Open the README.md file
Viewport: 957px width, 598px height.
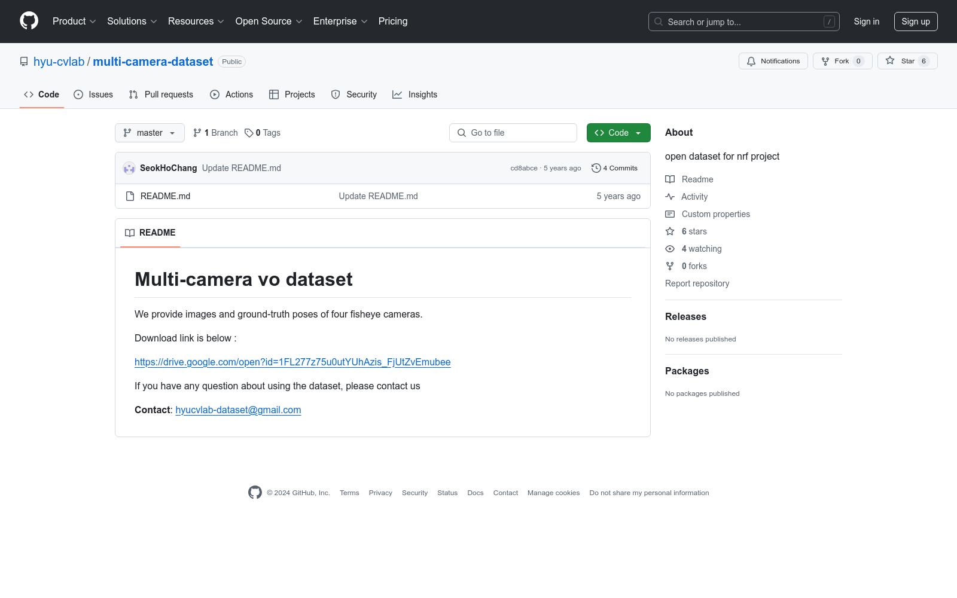165,196
